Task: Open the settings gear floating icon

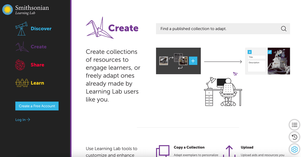Action: pos(294,149)
